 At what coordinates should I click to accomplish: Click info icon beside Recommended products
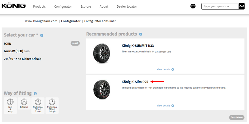tap(141, 34)
